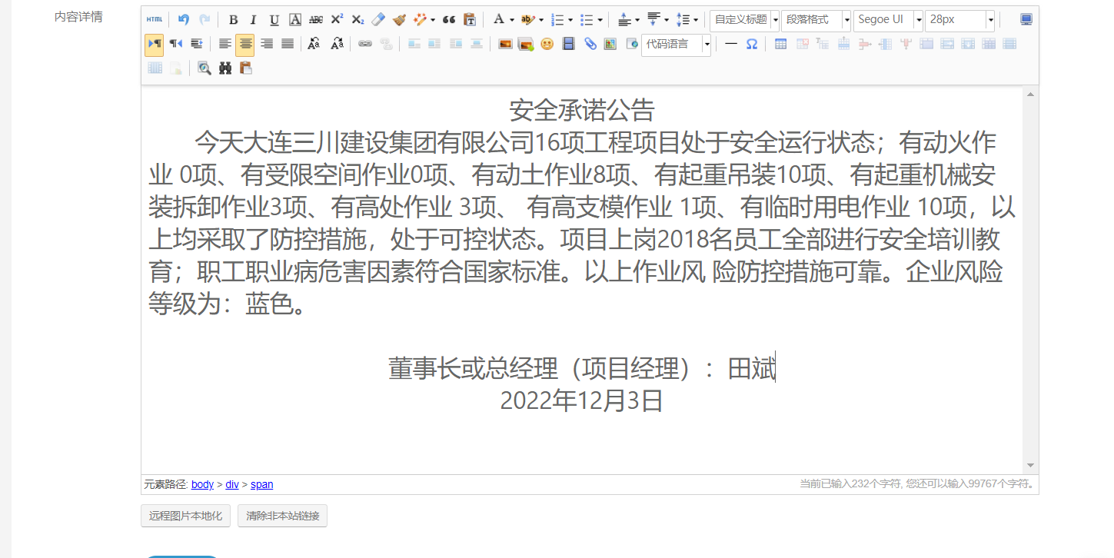
Task: Expand the ordered list style arrow
Action: 570,20
